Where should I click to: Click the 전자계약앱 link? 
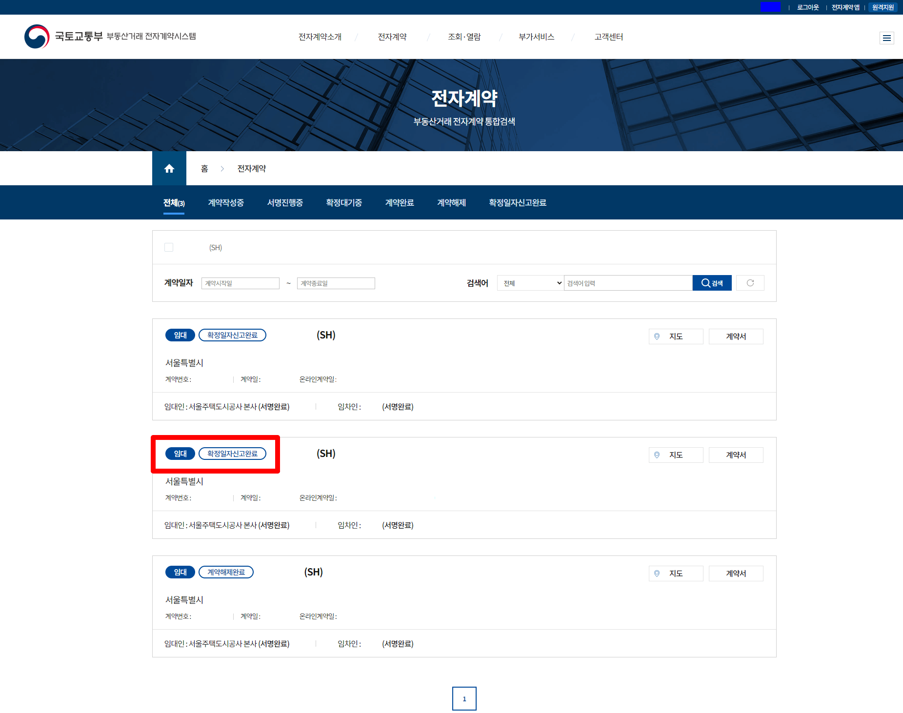845,7
